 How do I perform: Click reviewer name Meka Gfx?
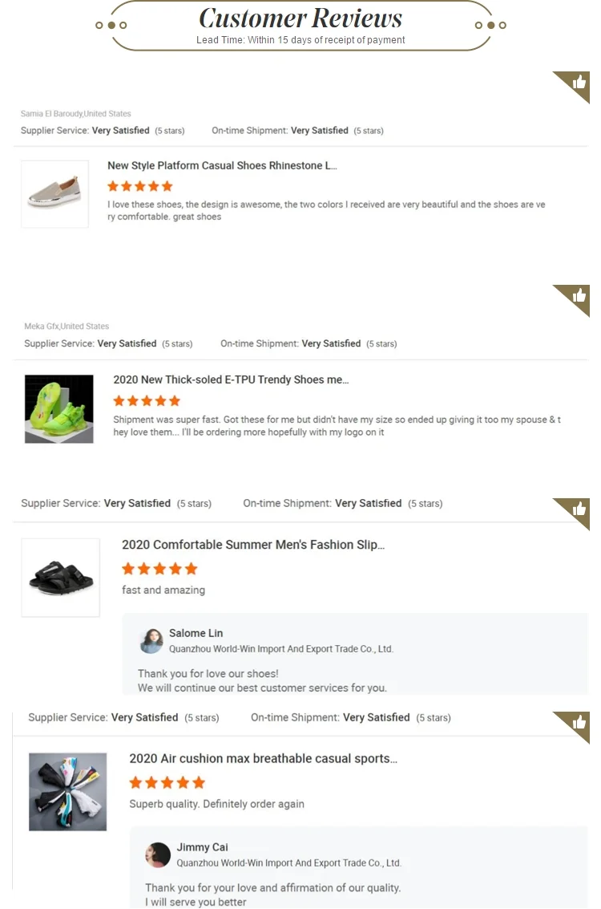42,327
